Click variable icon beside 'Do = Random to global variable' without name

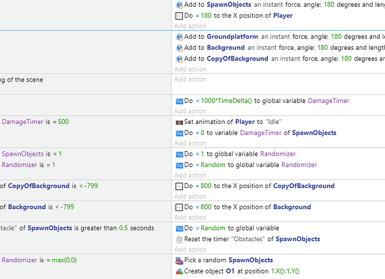(179, 229)
